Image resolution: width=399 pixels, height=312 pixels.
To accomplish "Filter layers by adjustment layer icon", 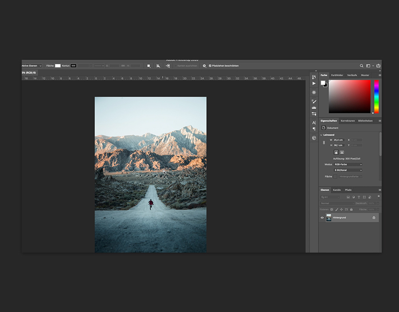I will [353, 197].
